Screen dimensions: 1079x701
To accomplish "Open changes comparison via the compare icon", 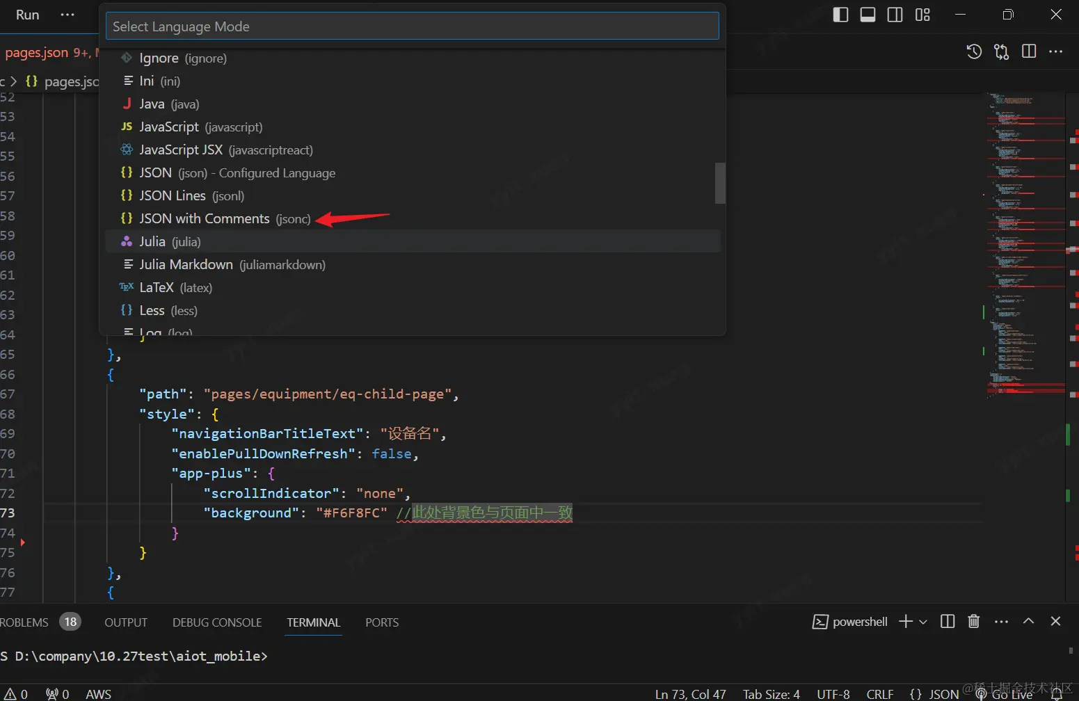I will tap(1002, 51).
